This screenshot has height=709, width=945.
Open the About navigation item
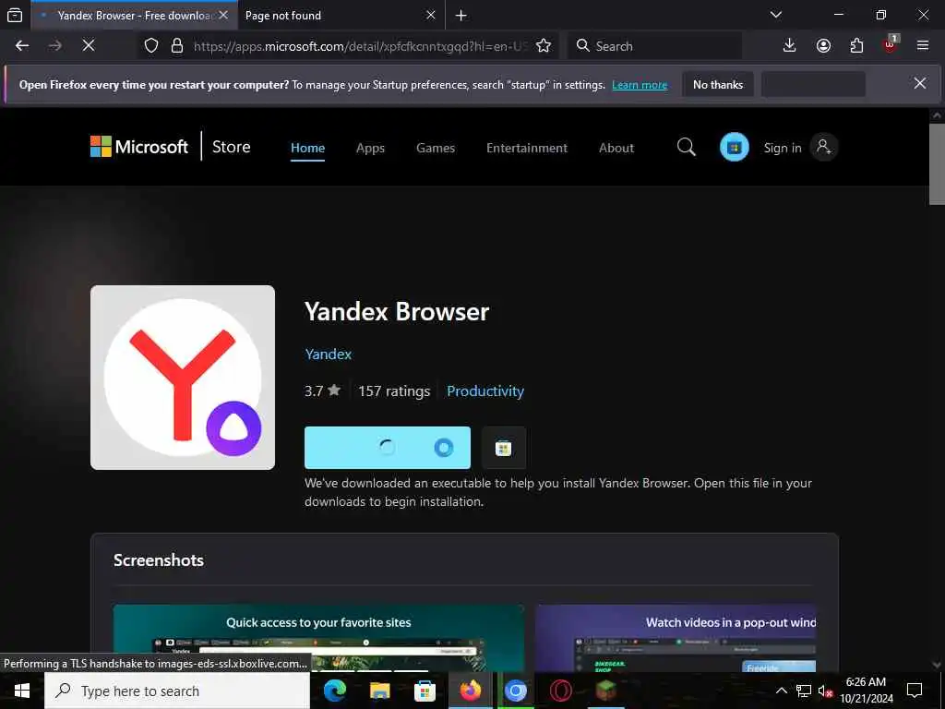click(x=616, y=148)
